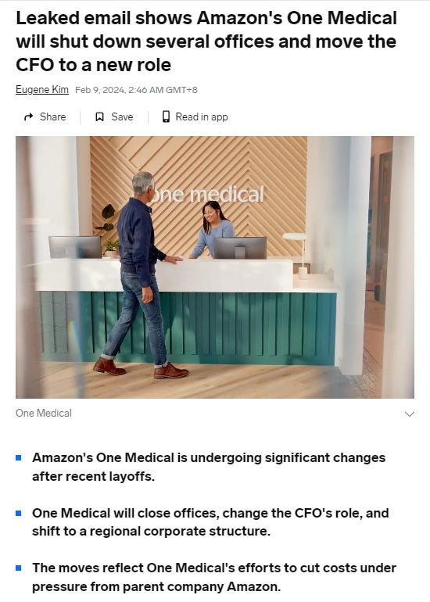Click the Share arrow icon
Screen dimensions: 430x602
pyautogui.click(x=29, y=116)
